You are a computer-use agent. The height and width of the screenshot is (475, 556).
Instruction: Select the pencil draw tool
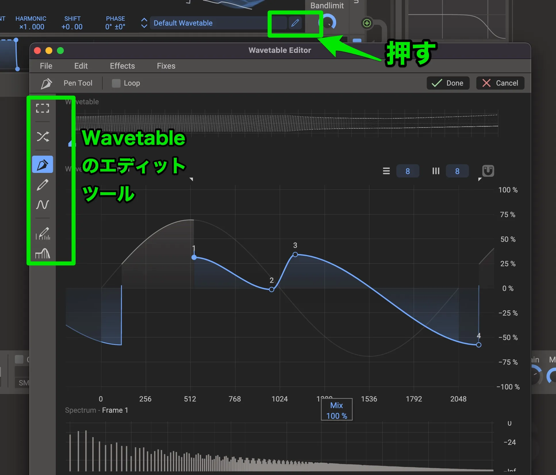pyautogui.click(x=43, y=185)
